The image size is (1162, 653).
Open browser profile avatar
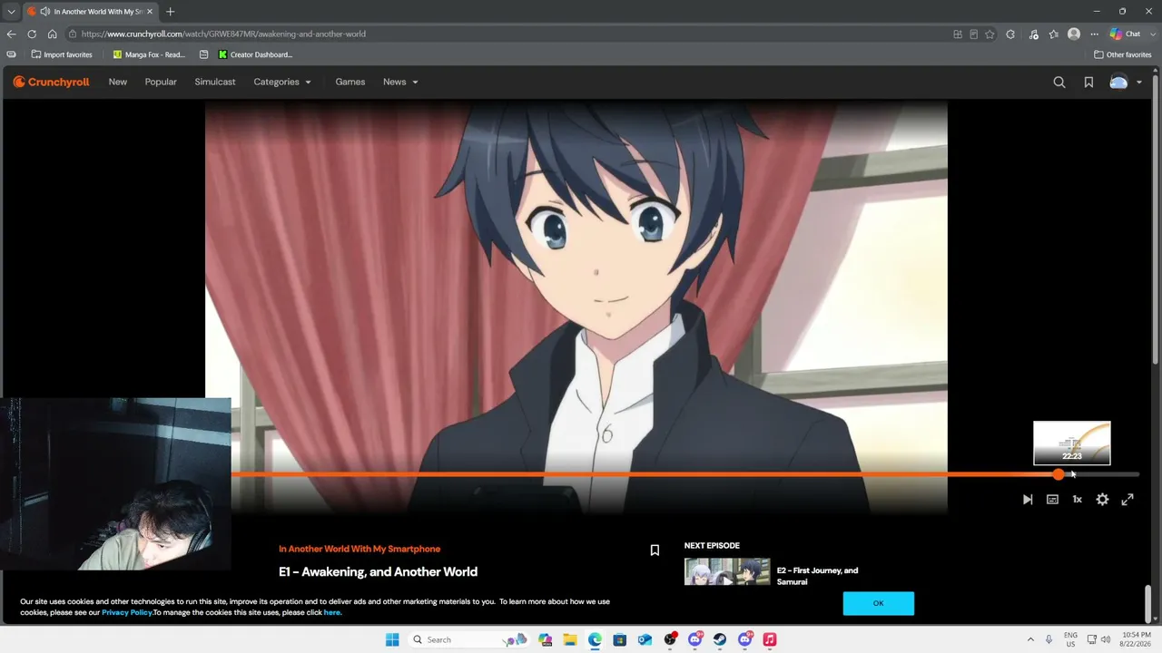tap(1074, 34)
